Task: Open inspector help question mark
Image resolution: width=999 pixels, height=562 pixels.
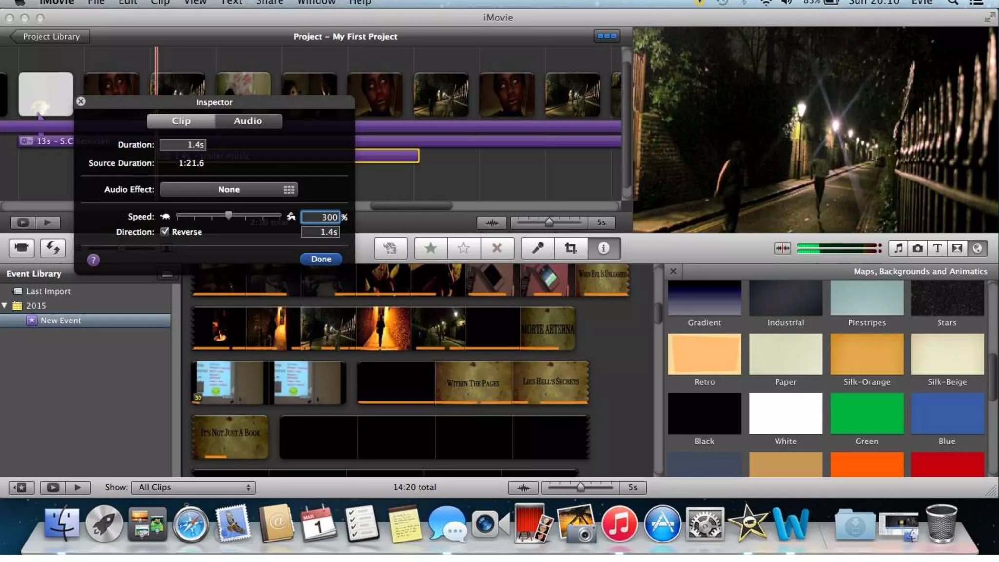Action: pyautogui.click(x=93, y=260)
